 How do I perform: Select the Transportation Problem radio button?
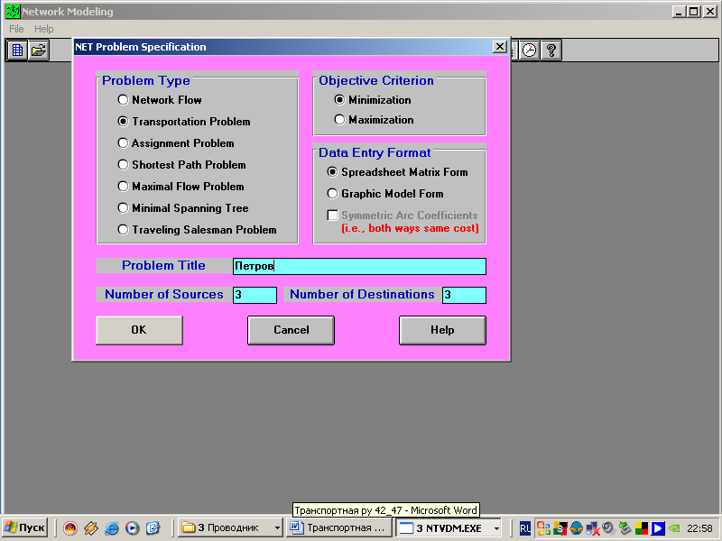click(184, 122)
